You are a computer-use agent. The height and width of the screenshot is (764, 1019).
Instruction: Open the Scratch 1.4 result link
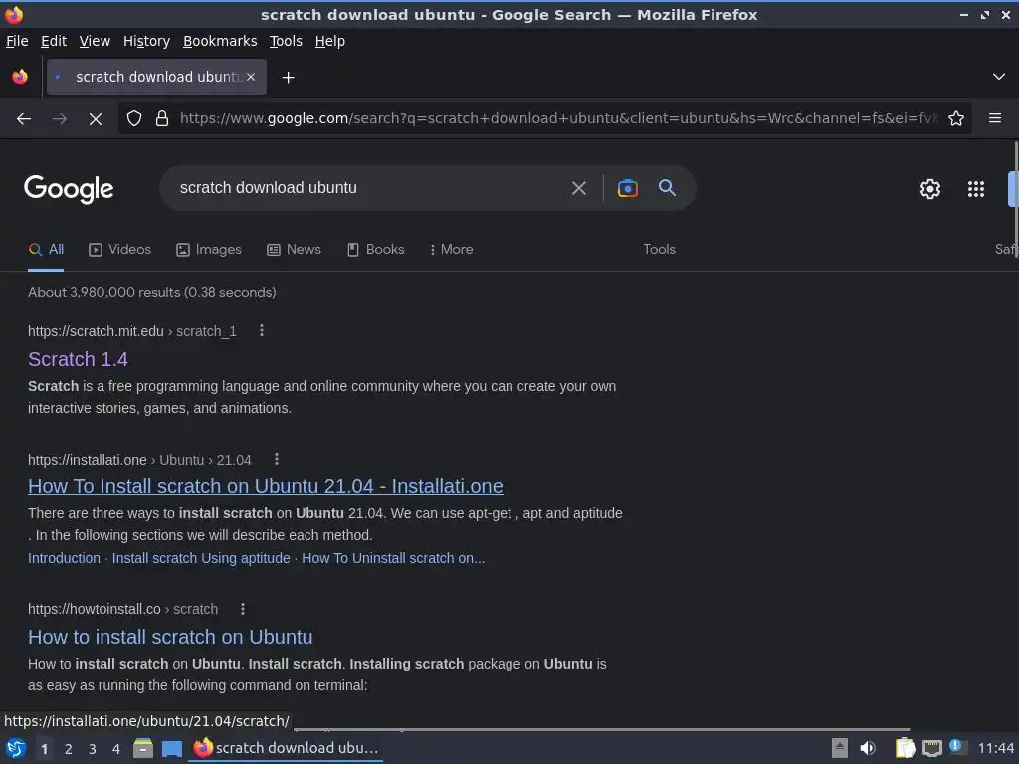(x=78, y=359)
